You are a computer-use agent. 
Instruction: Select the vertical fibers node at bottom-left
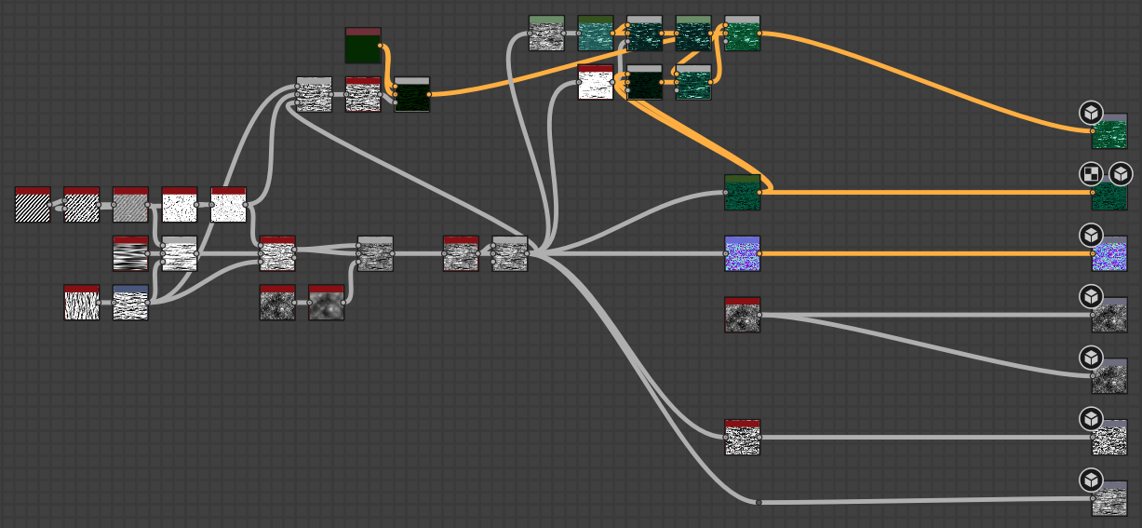pos(82,303)
